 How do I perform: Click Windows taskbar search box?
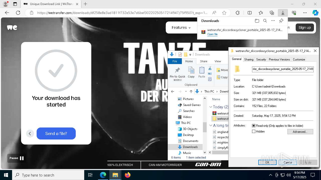point(48,175)
